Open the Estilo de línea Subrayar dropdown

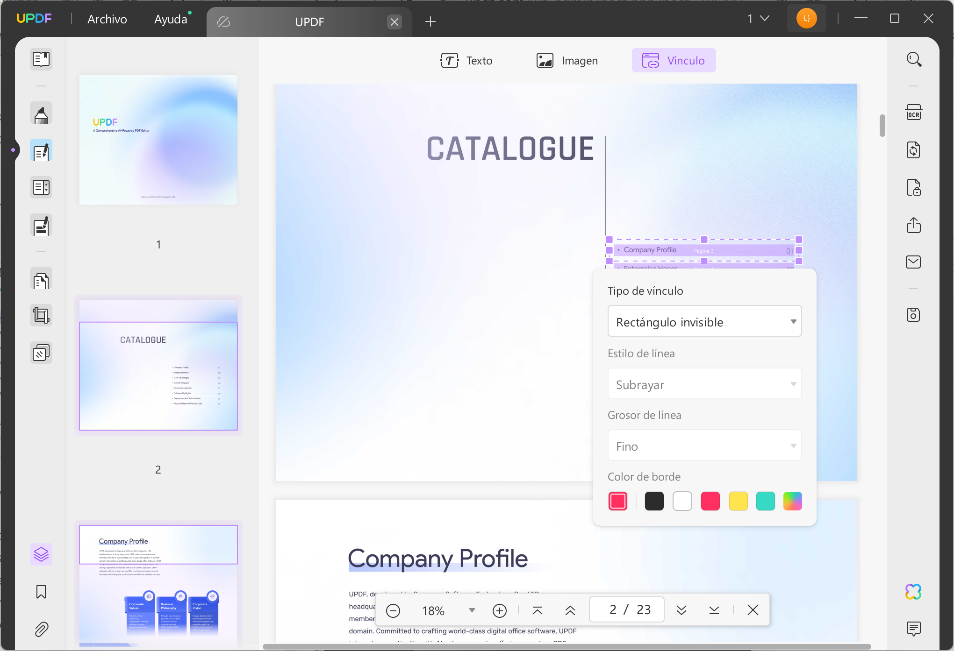[x=704, y=384]
